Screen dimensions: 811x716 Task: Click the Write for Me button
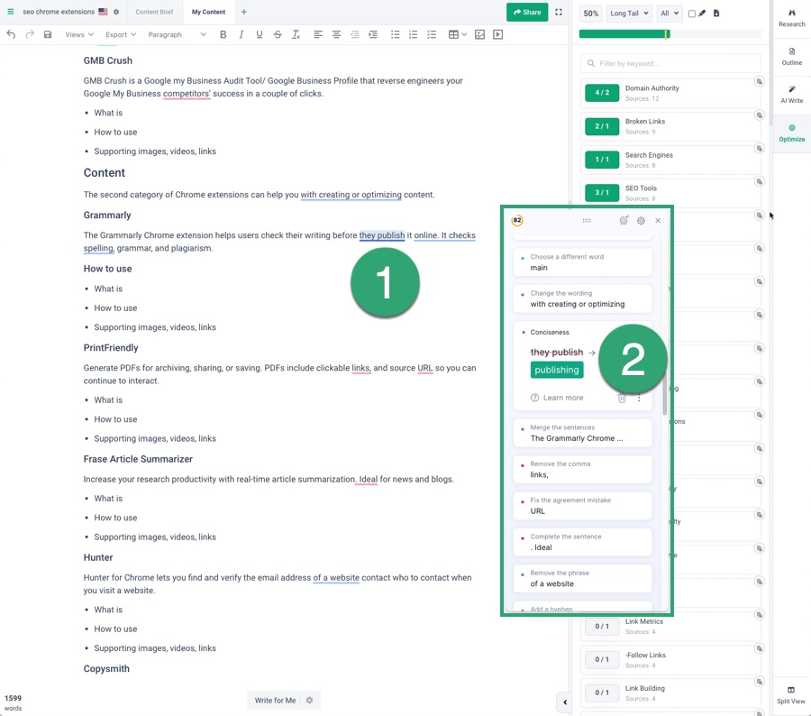pos(275,700)
